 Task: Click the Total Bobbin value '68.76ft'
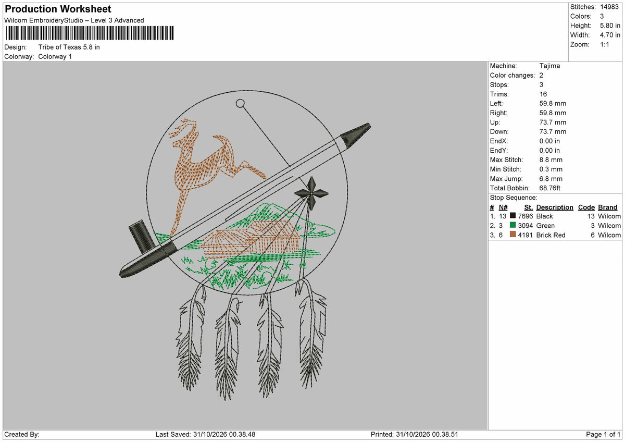point(551,188)
